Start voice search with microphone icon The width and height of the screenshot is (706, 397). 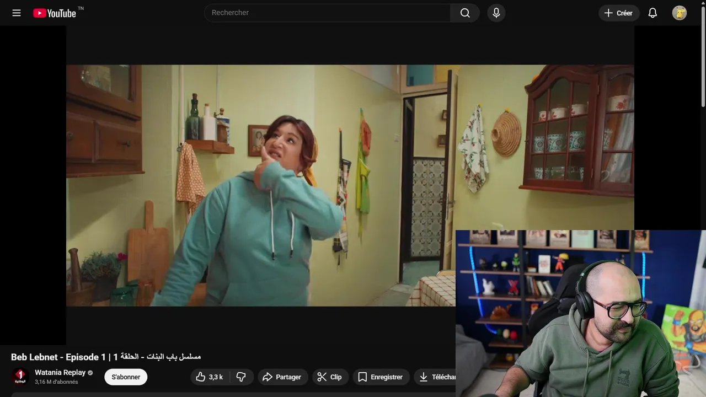tap(496, 13)
